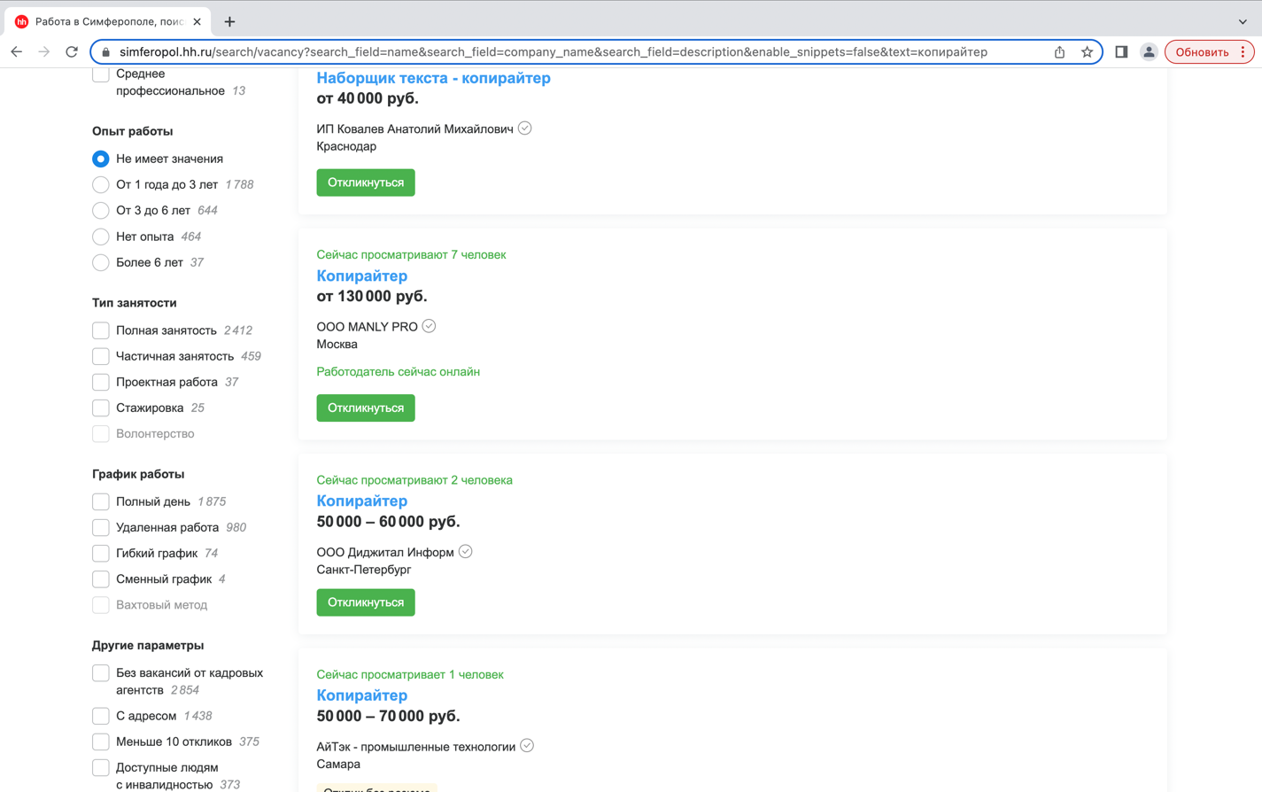The image size is (1262, 792).
Task: Open 'Наборщик текста - копирайтер' vacancy
Action: tap(433, 78)
